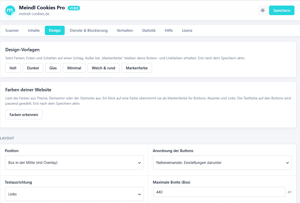
Task: Toggle the light/dark mode sun icon
Action: click(x=263, y=10)
